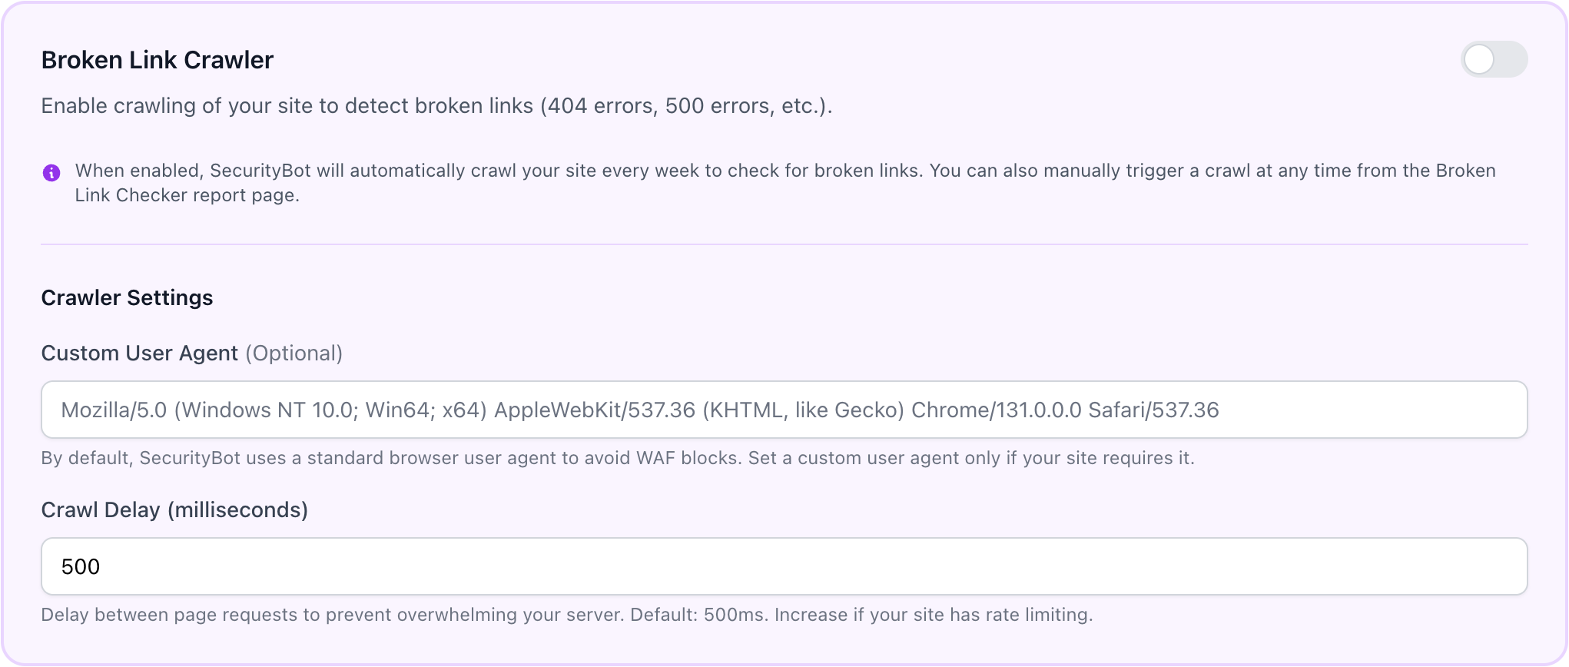The width and height of the screenshot is (1569, 667).
Task: Focus the Custom User Agent field
Action: [x=784, y=410]
